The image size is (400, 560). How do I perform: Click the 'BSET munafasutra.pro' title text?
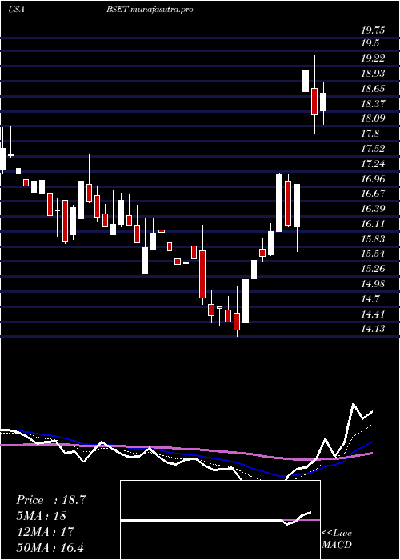click(150, 10)
